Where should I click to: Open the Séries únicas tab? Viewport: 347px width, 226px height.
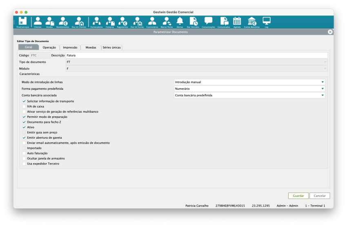click(111, 47)
